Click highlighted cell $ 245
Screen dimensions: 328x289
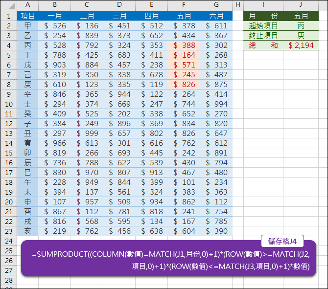click(x=184, y=75)
